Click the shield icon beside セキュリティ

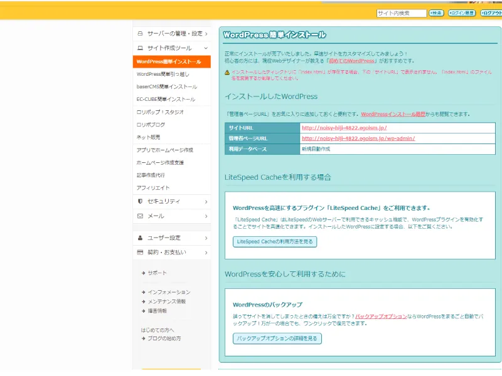[x=140, y=201]
